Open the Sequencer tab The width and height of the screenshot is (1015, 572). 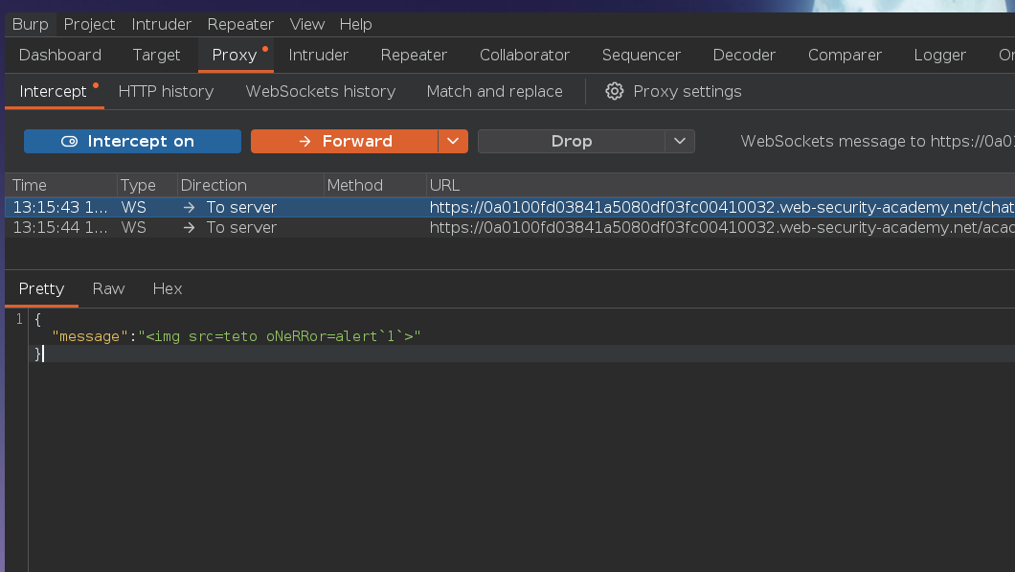tap(642, 55)
